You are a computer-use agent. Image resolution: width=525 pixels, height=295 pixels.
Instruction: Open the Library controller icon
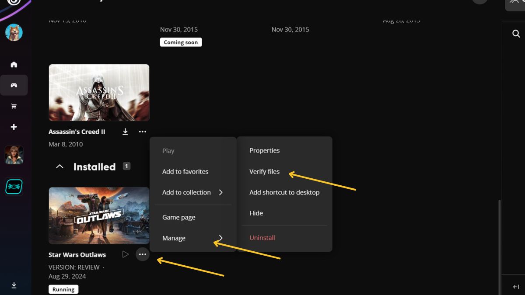pyautogui.click(x=14, y=85)
